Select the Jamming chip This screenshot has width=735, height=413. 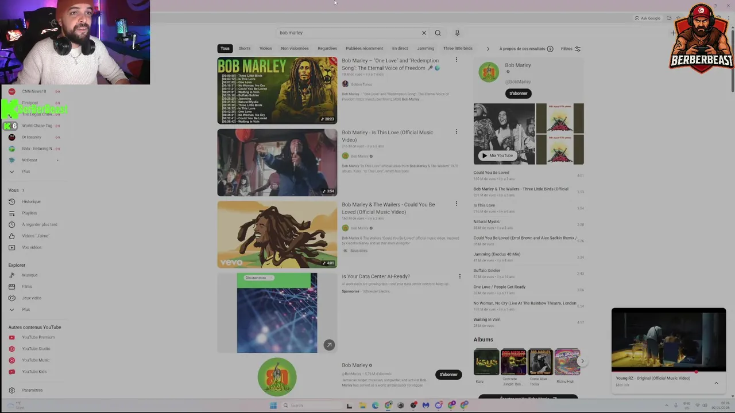click(x=425, y=49)
